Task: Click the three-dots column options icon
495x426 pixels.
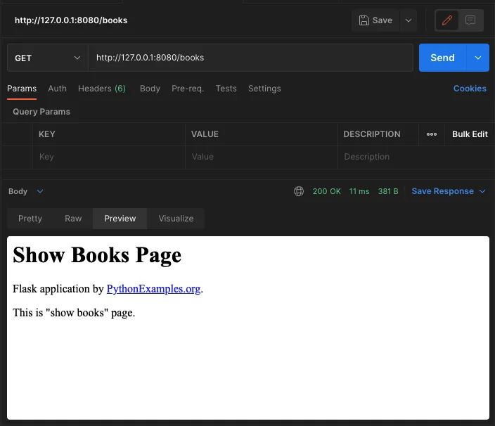Action: pos(432,134)
